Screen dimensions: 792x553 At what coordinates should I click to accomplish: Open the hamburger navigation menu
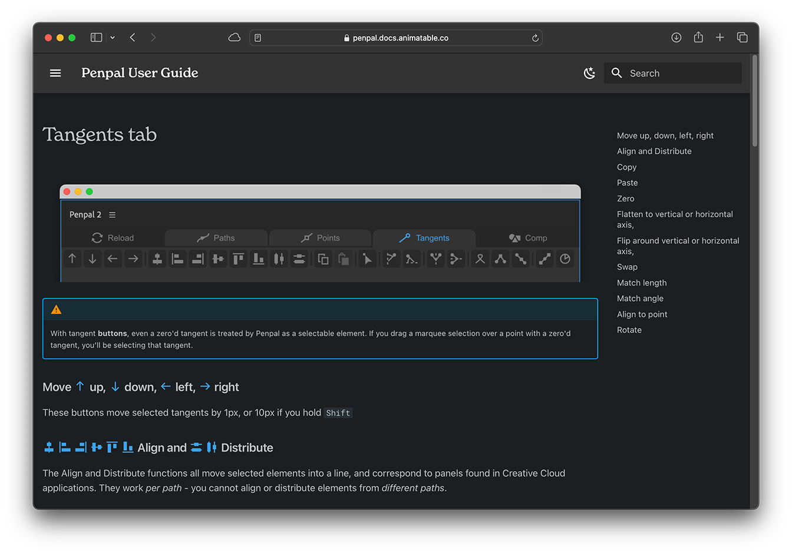coord(55,73)
